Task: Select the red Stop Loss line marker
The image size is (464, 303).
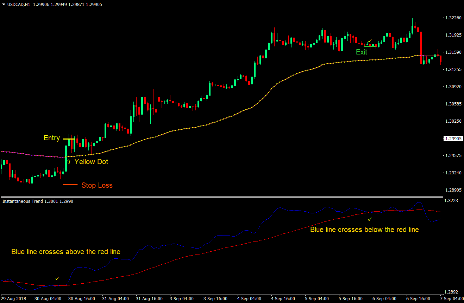Action: pyautogui.click(x=70, y=185)
